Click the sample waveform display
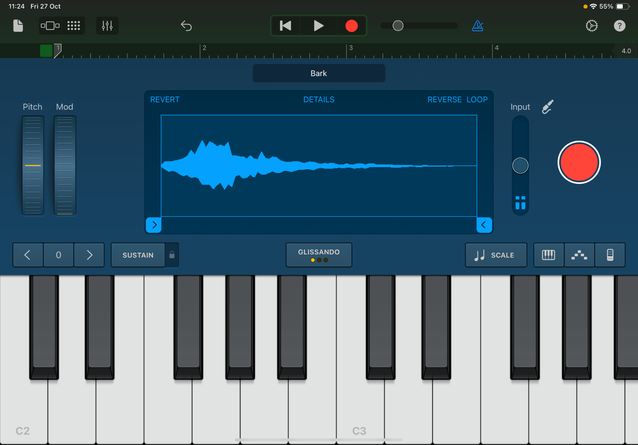 pos(319,166)
